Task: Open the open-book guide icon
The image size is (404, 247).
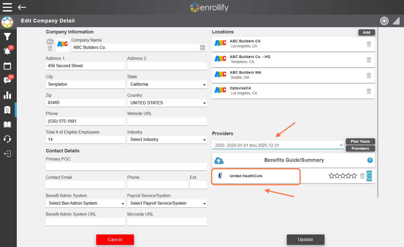Action: (7, 124)
